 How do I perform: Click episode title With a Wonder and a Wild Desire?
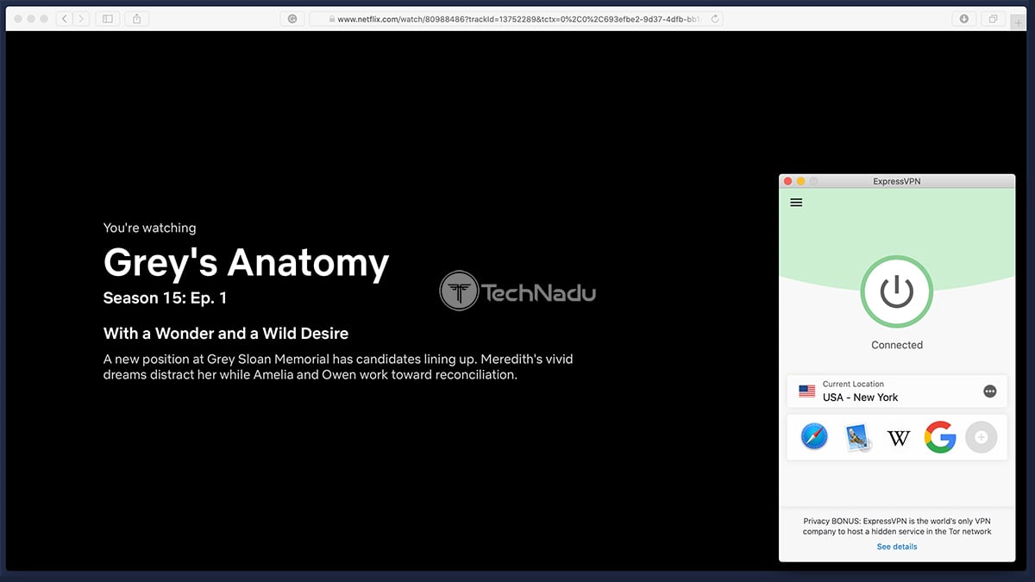tap(226, 333)
